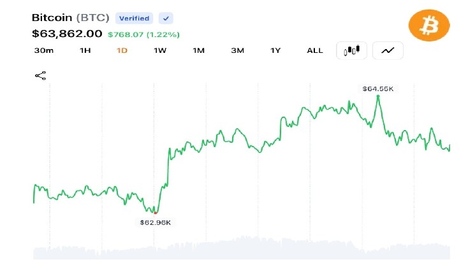Image resolution: width=475 pixels, height=267 pixels.
Task: Choose the 1M time range
Action: [199, 50]
